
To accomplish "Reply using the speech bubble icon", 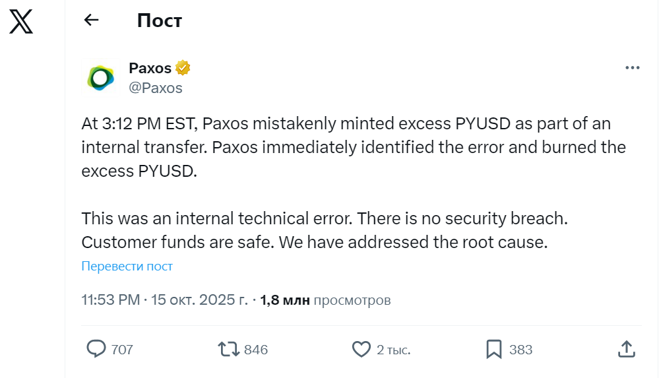I will [96, 349].
